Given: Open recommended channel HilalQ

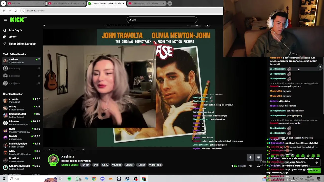Looking at the screenshot, I should point(22,108).
